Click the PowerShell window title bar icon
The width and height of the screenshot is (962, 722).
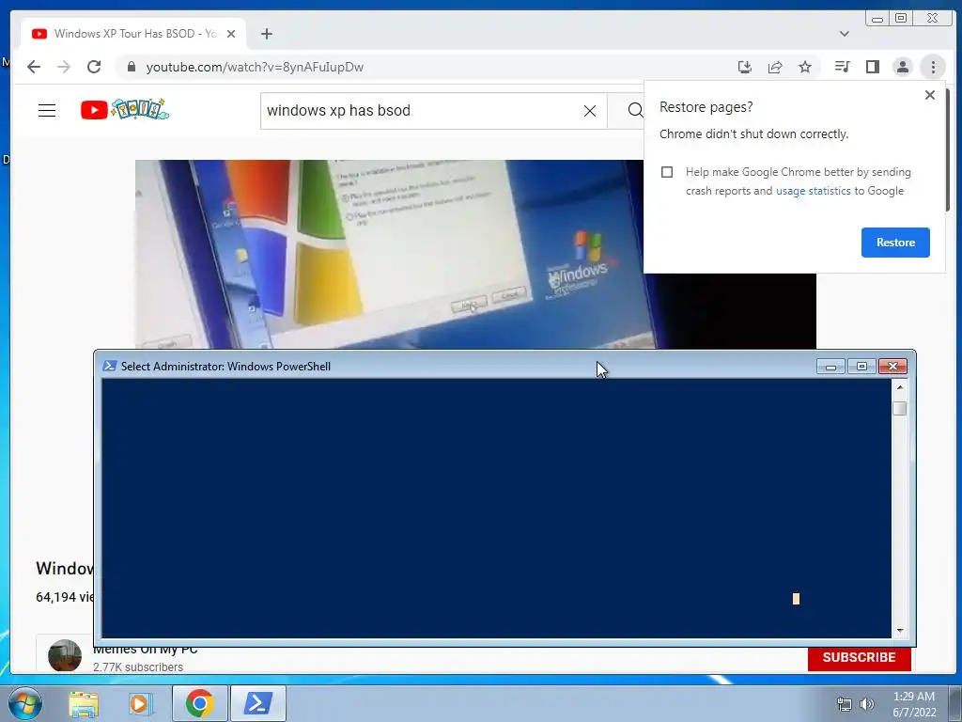(x=109, y=366)
